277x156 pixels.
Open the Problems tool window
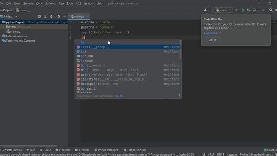pyautogui.click(x=63, y=150)
